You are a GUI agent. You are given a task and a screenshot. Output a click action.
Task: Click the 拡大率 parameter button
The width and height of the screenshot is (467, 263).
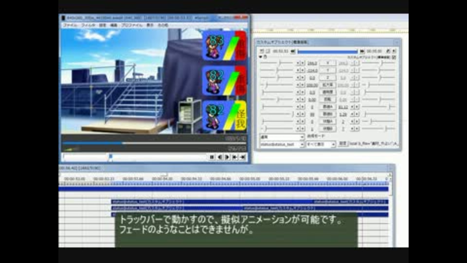[x=327, y=85]
